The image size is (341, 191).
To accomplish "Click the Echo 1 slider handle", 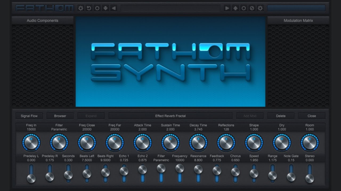I will pyautogui.click(x=124, y=171).
